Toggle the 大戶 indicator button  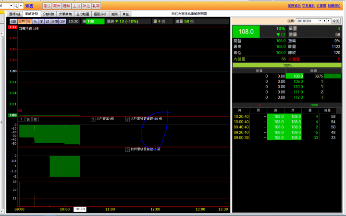(22, 22)
